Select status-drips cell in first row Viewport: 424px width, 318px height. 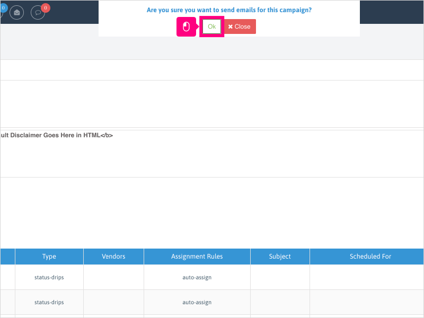pos(49,277)
